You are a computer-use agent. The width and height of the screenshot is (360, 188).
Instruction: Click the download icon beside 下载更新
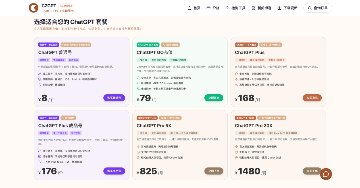pyautogui.click(x=280, y=8)
